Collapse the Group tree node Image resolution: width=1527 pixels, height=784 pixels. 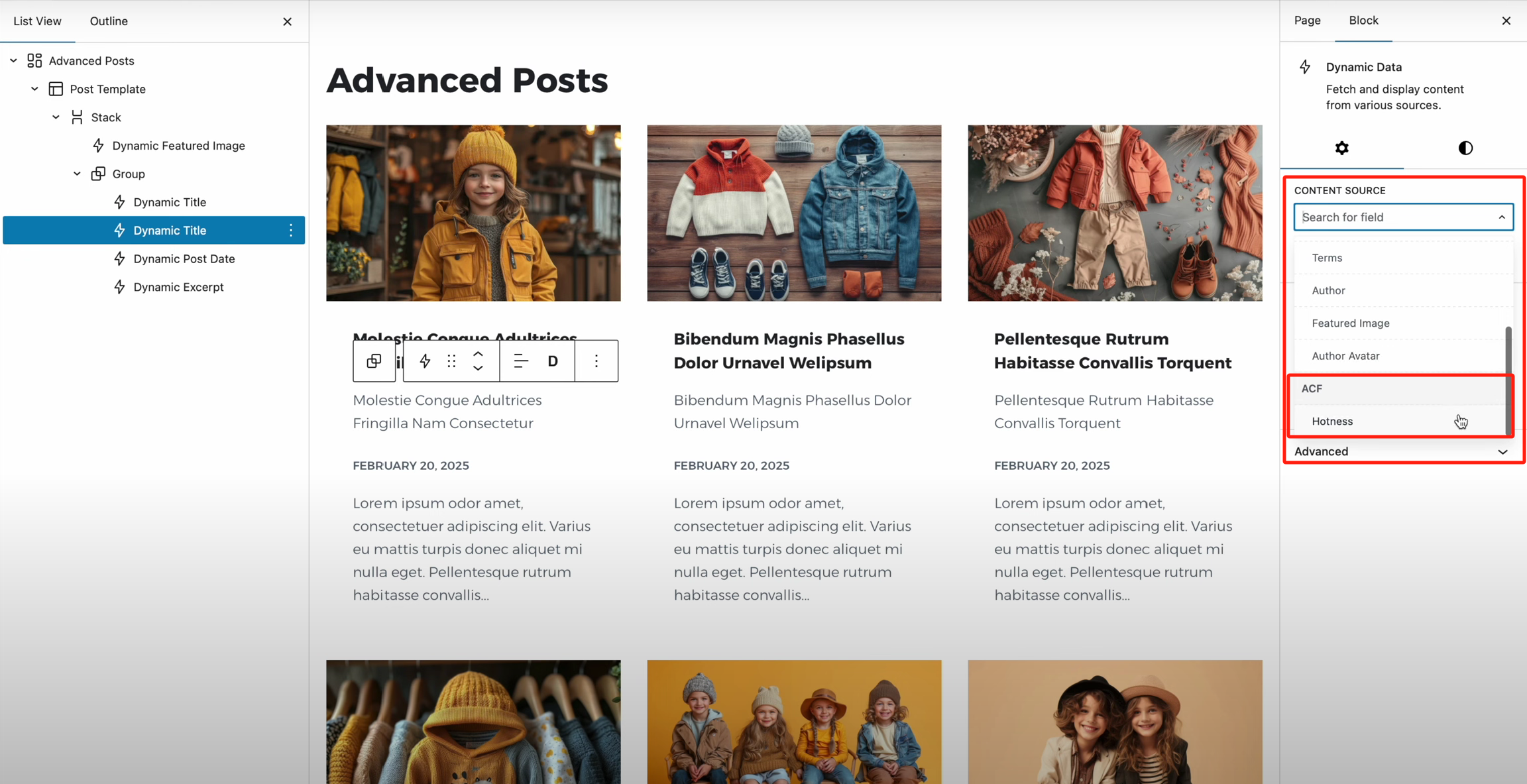(77, 174)
